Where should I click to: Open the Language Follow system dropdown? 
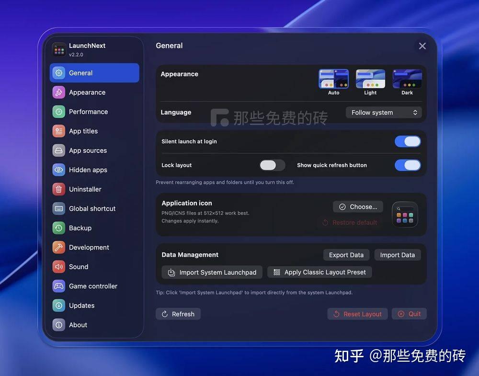click(384, 113)
